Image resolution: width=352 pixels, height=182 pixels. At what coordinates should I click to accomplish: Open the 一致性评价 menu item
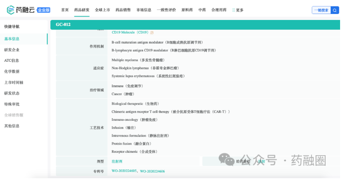click(166, 10)
